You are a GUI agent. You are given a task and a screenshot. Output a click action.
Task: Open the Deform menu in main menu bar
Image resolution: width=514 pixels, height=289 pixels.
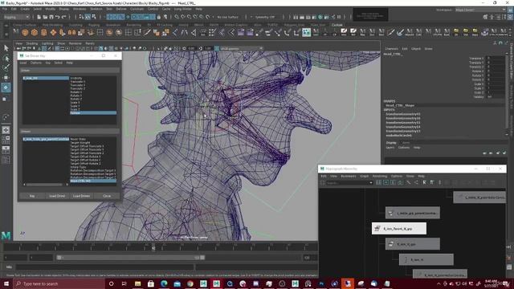click(121, 9)
